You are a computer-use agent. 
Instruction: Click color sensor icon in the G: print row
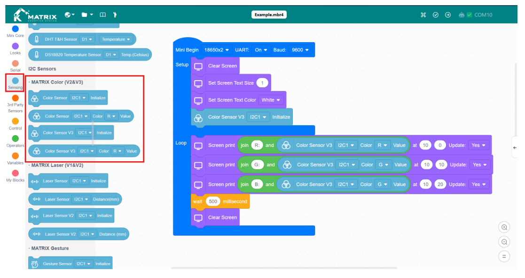[287, 165]
